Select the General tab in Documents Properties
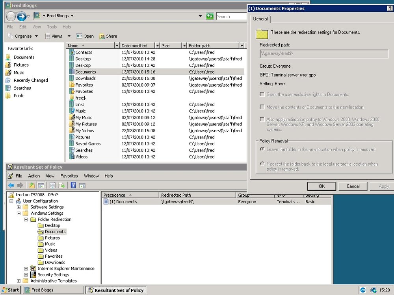This screenshot has height=295, width=394. pos(260,19)
